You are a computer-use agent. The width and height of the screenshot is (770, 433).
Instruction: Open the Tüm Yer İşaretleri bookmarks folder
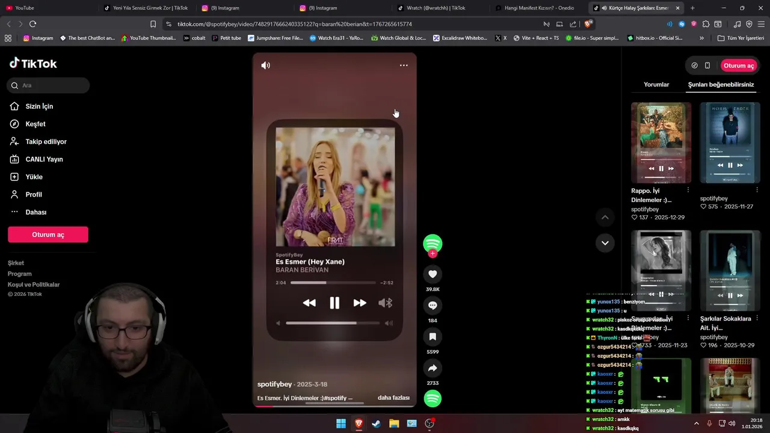(x=741, y=38)
